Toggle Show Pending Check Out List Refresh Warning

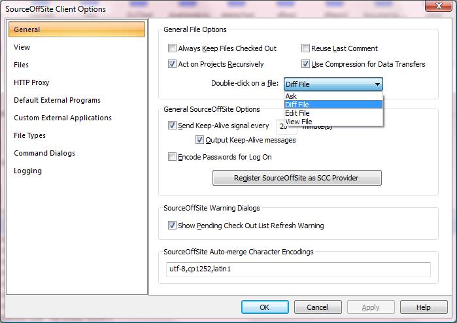click(173, 226)
